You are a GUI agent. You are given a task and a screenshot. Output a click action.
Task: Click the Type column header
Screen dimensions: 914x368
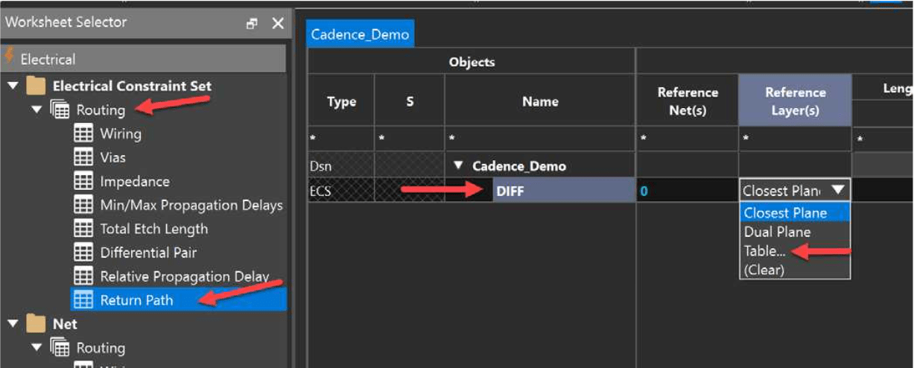(x=341, y=101)
